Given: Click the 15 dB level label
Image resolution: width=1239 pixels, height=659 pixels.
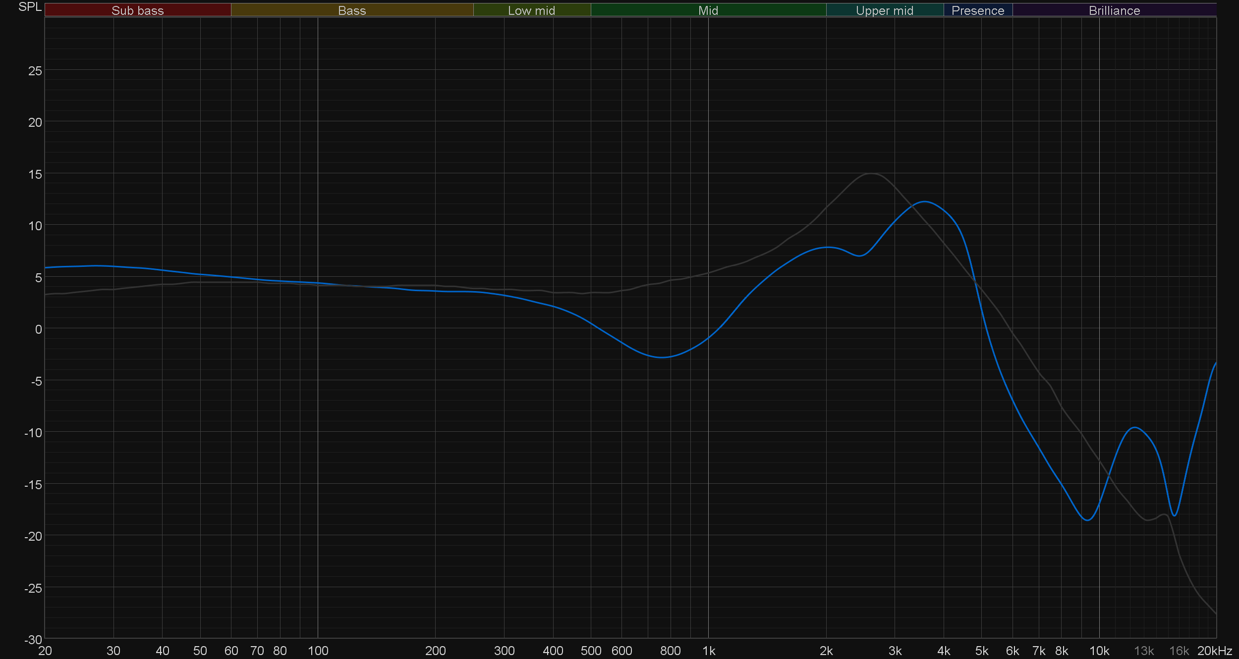Looking at the screenshot, I should pyautogui.click(x=35, y=174).
